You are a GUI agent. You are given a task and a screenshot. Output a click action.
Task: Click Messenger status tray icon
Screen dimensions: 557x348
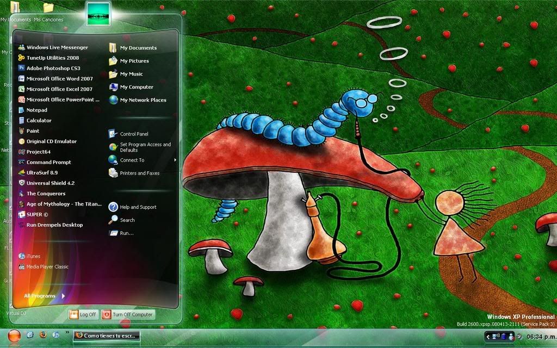(x=511, y=336)
